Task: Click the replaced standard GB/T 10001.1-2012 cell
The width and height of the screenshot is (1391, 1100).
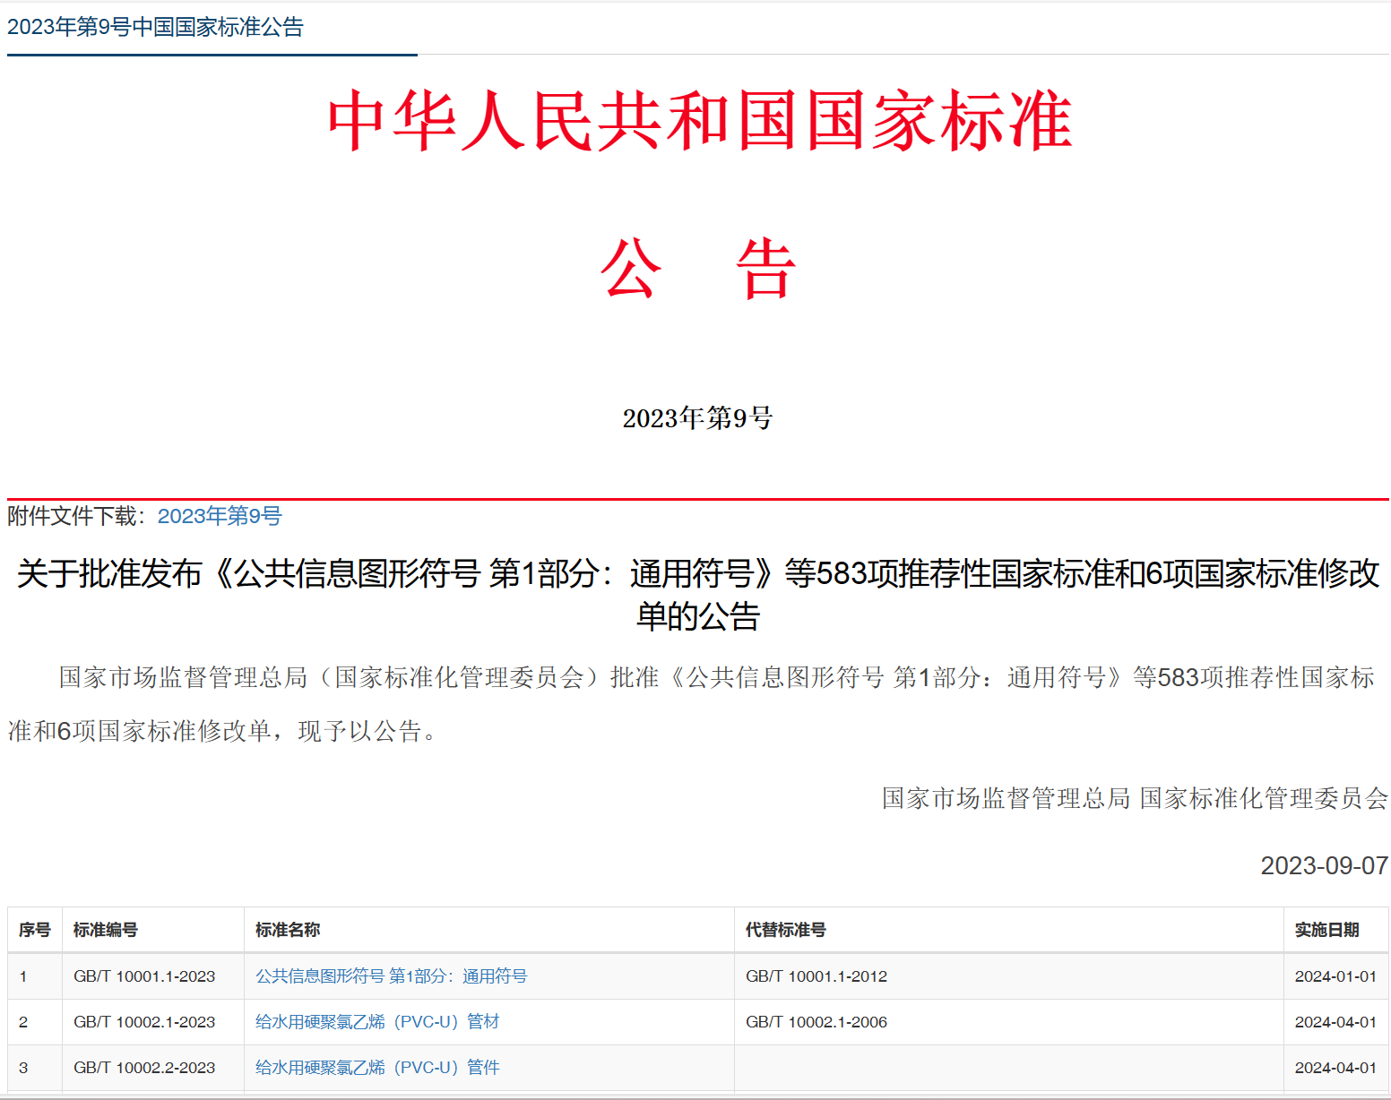Action: pyautogui.click(x=816, y=976)
